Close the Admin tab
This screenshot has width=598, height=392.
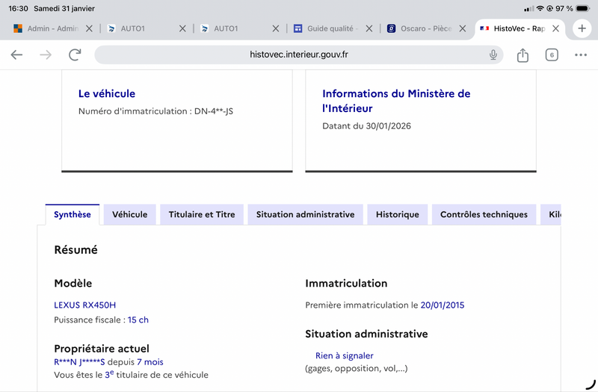pos(90,28)
